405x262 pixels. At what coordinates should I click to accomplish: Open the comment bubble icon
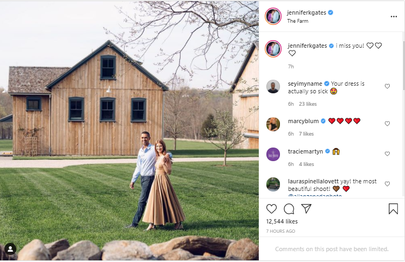pyautogui.click(x=289, y=209)
